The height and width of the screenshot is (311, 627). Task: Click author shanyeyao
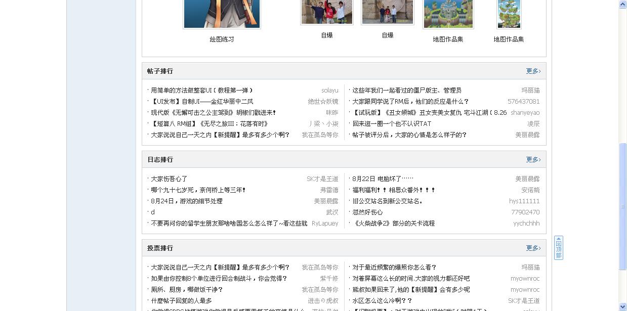coord(525,113)
